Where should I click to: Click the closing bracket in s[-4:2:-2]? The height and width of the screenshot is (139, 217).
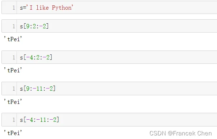tap(51, 57)
